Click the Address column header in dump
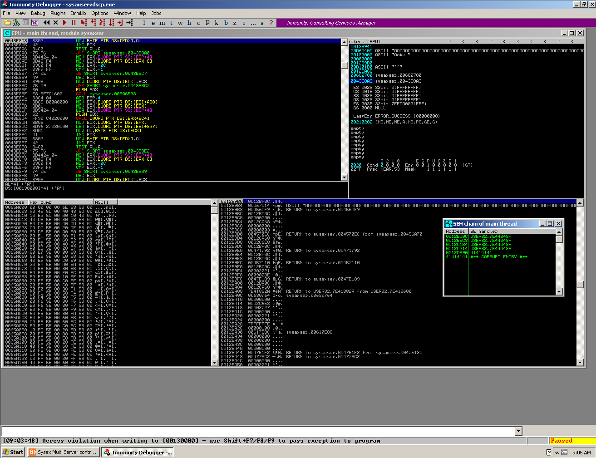Screen dimensions: 596x458 click(15, 202)
